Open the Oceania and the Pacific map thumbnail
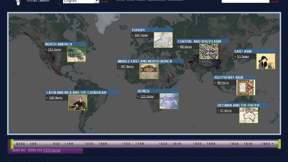The width and height of the screenshot is (288, 162). point(249,115)
